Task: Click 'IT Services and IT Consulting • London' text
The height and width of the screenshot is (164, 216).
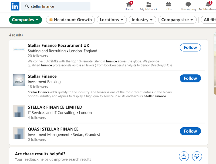Action: point(60,113)
